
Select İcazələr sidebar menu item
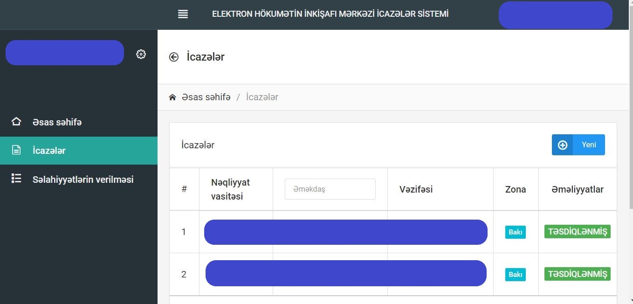[x=49, y=151]
